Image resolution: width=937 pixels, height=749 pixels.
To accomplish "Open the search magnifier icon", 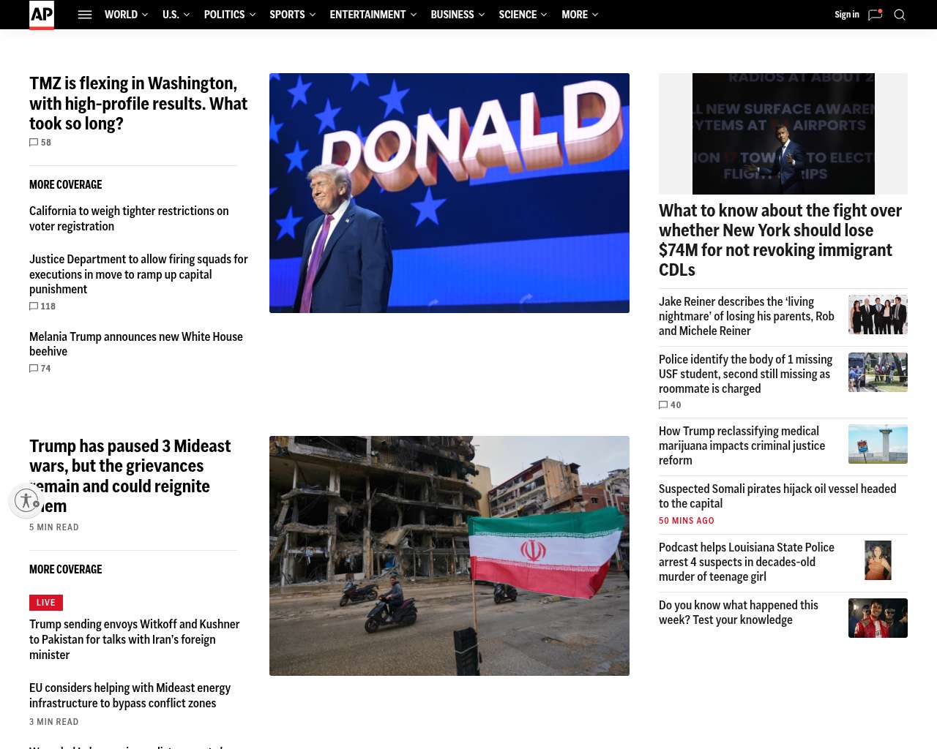I will pos(900,15).
